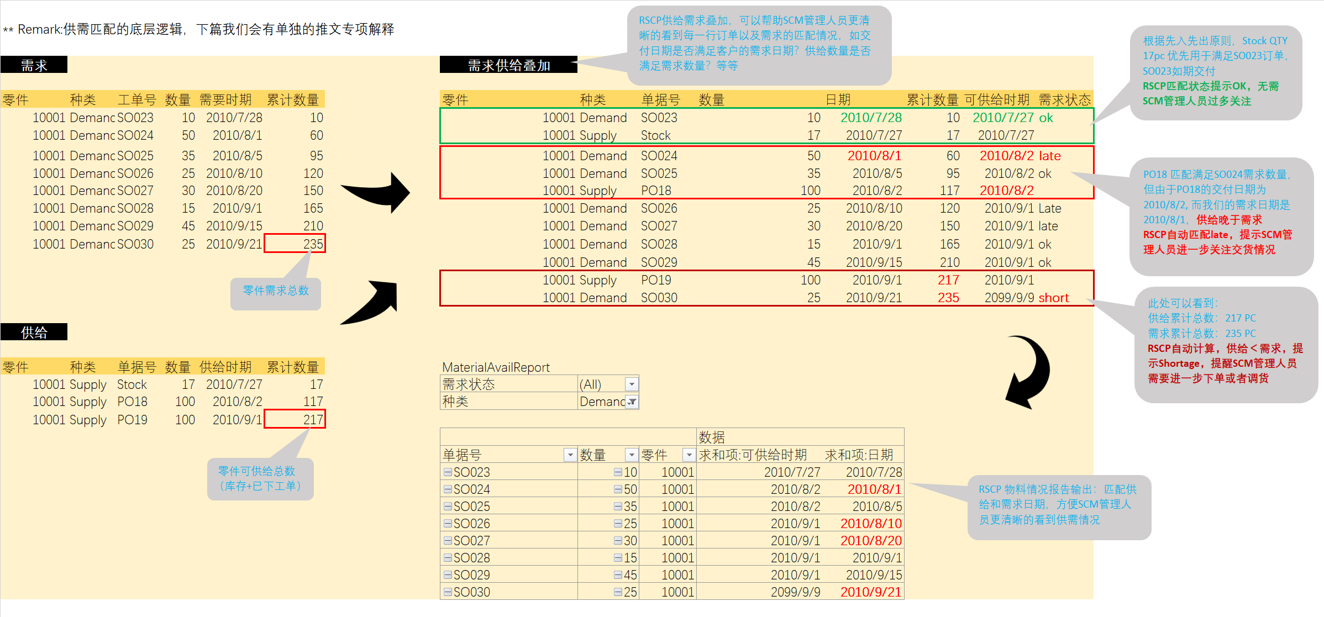The width and height of the screenshot is (1324, 617).
Task: Open the 零件 pivot column filter dropdown
Action: [689, 455]
